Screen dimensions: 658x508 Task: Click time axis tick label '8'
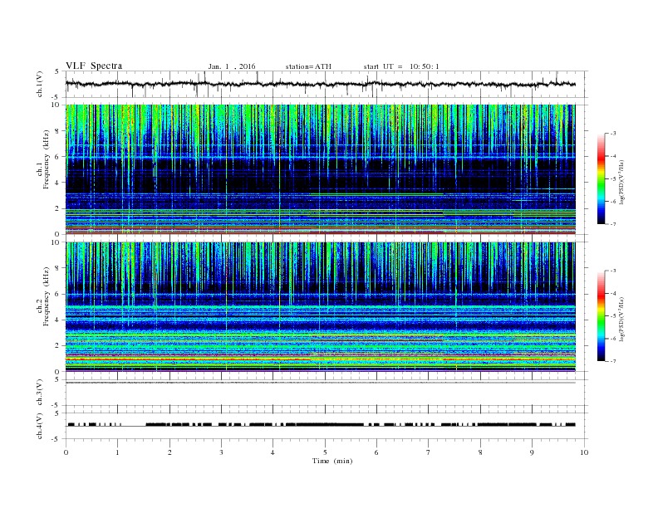pos(480,452)
